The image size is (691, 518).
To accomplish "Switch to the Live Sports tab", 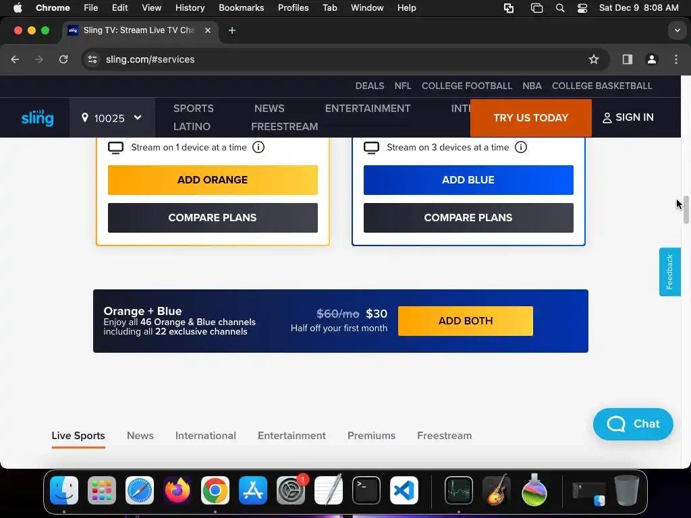I will pos(78,436).
